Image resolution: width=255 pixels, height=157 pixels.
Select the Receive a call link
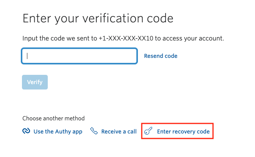pos(119,132)
